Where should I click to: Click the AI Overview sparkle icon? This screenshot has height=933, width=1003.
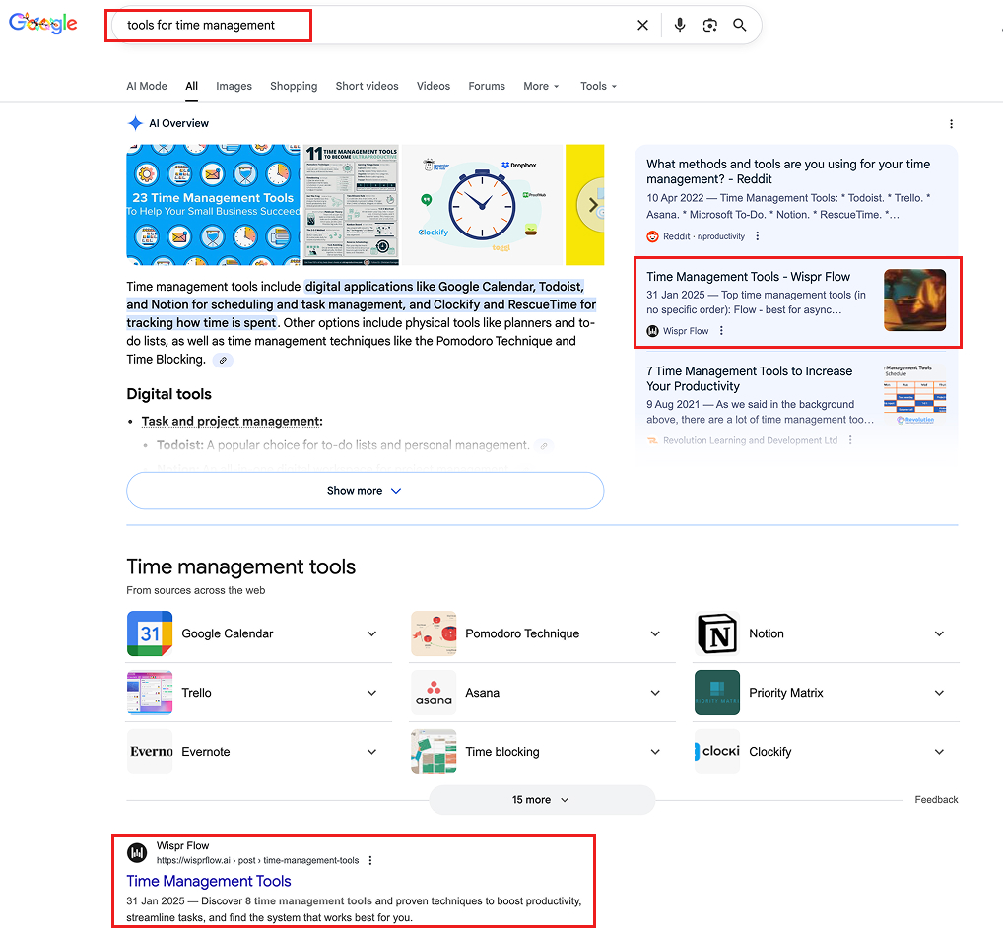coord(135,123)
